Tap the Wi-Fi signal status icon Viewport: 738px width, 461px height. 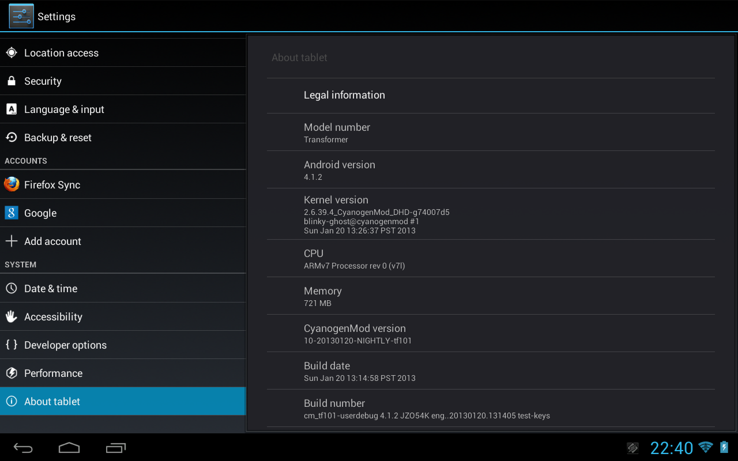pyautogui.click(x=705, y=447)
